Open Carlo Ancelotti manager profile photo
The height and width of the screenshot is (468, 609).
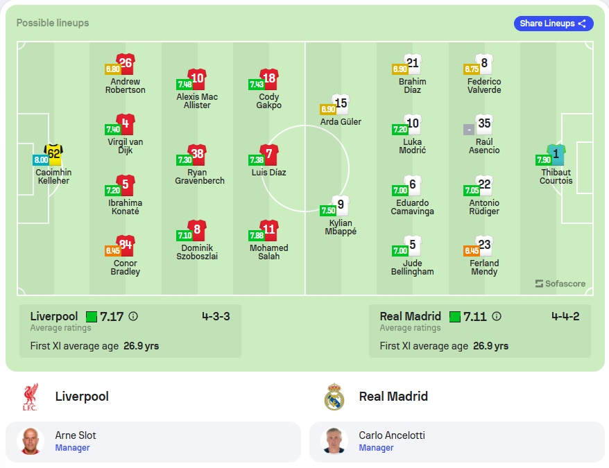[334, 441]
